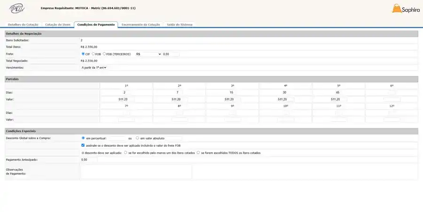
Task: Open the Detalhes da Cotação tab
Action: coord(23,24)
